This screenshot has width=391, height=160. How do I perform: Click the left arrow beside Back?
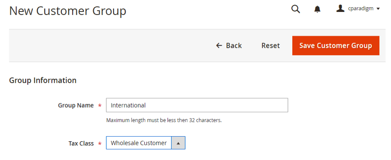coord(219,46)
